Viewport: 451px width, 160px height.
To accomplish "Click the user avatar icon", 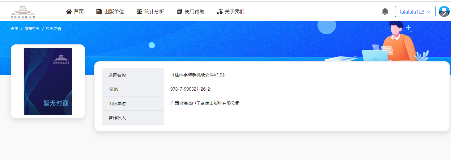I will tap(444, 11).
